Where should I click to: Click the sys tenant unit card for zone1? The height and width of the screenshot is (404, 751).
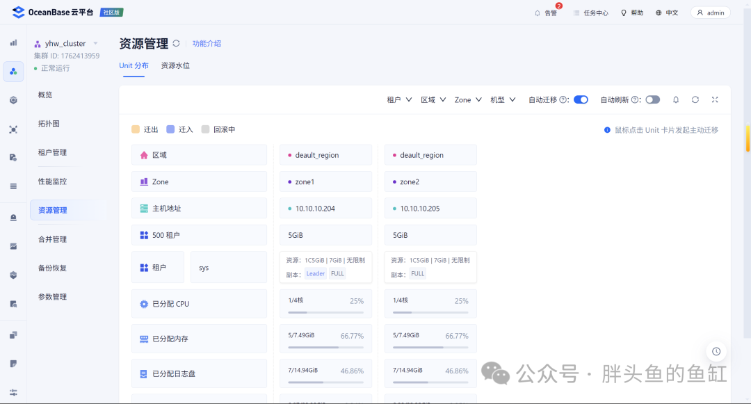click(325, 267)
